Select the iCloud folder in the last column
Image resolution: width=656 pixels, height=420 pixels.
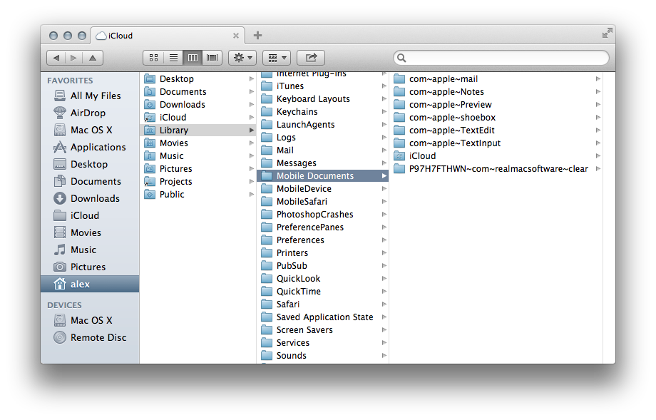point(497,156)
